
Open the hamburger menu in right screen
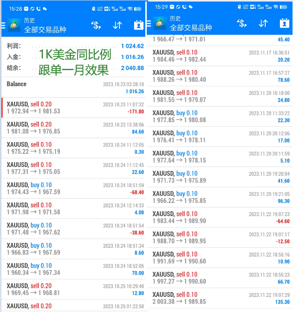coord(149,23)
